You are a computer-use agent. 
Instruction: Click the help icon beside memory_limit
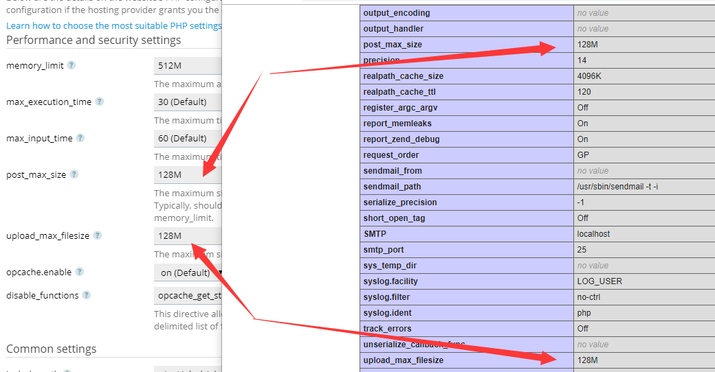71,65
